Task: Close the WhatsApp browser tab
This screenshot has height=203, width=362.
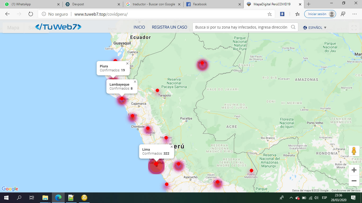Action: 58,4
